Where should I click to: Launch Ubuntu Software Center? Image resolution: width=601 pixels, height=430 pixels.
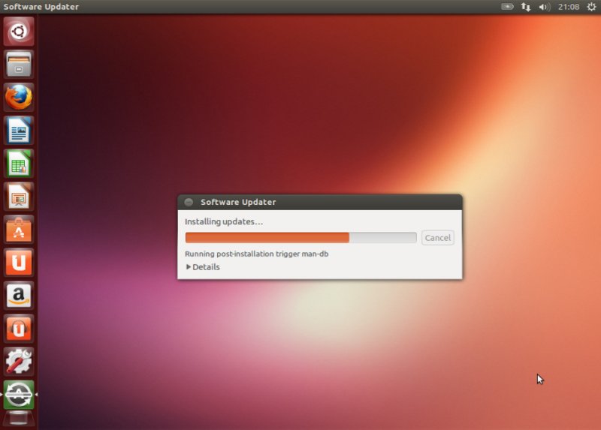click(x=19, y=230)
